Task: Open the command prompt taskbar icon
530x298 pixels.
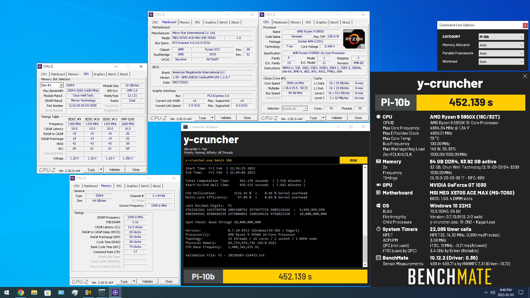Action: tap(102, 292)
